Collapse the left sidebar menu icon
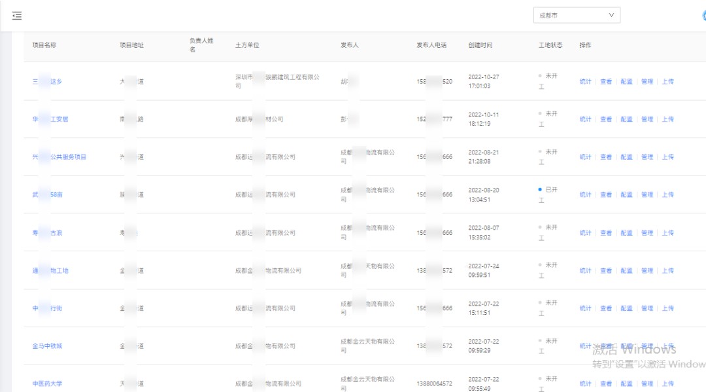This screenshot has height=392, width=706. pyautogui.click(x=17, y=15)
